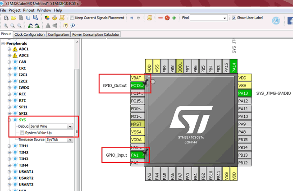Image resolution: width=293 pixels, height=191 pixels.
Task: Open the File menu
Action: pyautogui.click(x=3, y=10)
